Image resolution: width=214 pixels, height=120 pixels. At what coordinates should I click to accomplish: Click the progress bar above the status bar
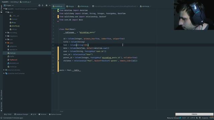click(194, 114)
